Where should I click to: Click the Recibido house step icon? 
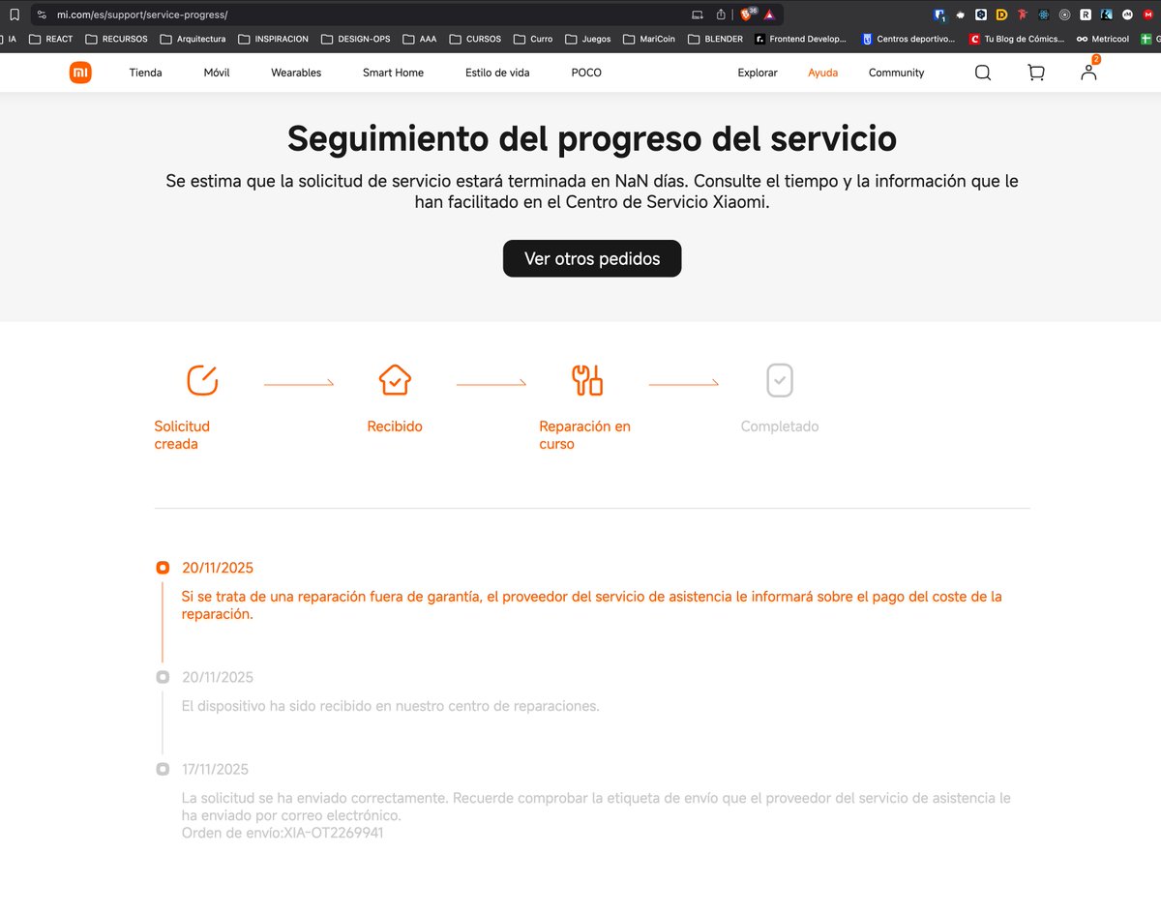(x=395, y=380)
